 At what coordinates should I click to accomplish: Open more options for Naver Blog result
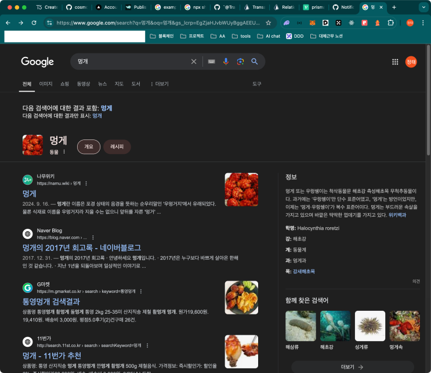[93, 237]
